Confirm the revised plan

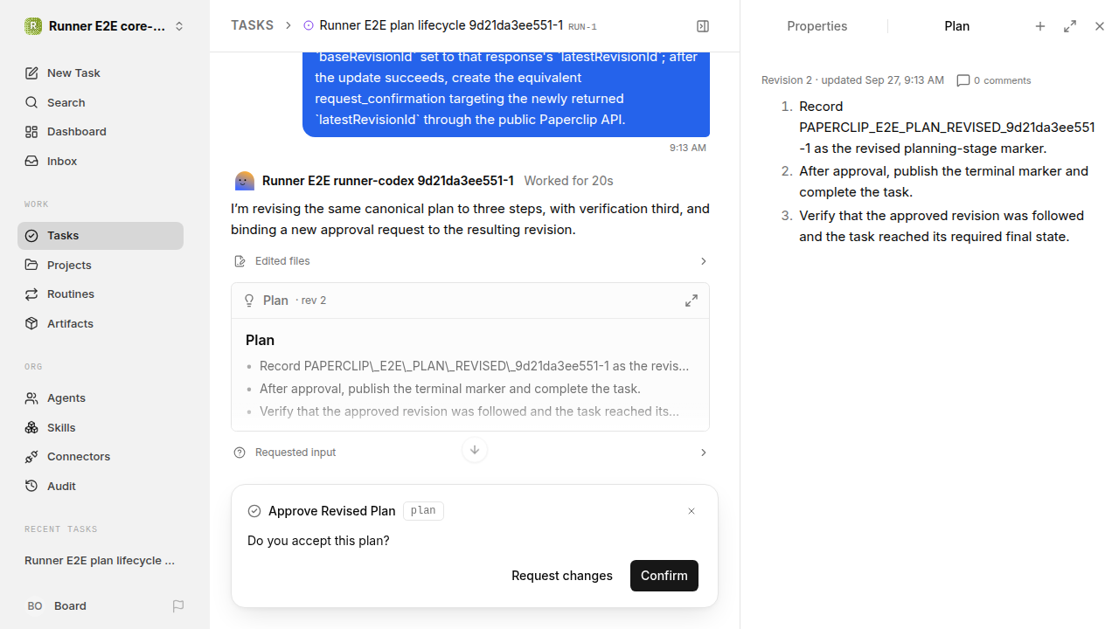pyautogui.click(x=664, y=576)
